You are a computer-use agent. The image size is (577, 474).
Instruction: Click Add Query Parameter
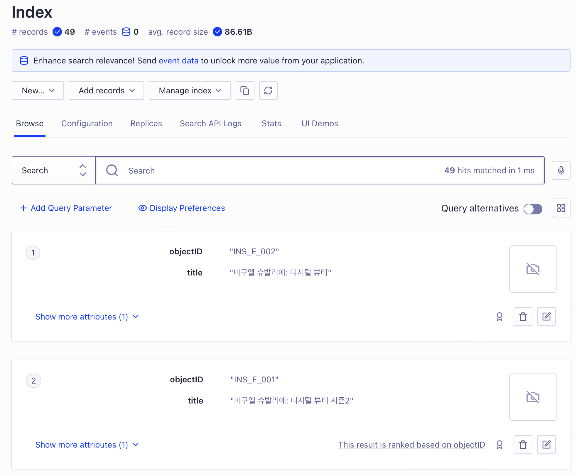tap(66, 208)
